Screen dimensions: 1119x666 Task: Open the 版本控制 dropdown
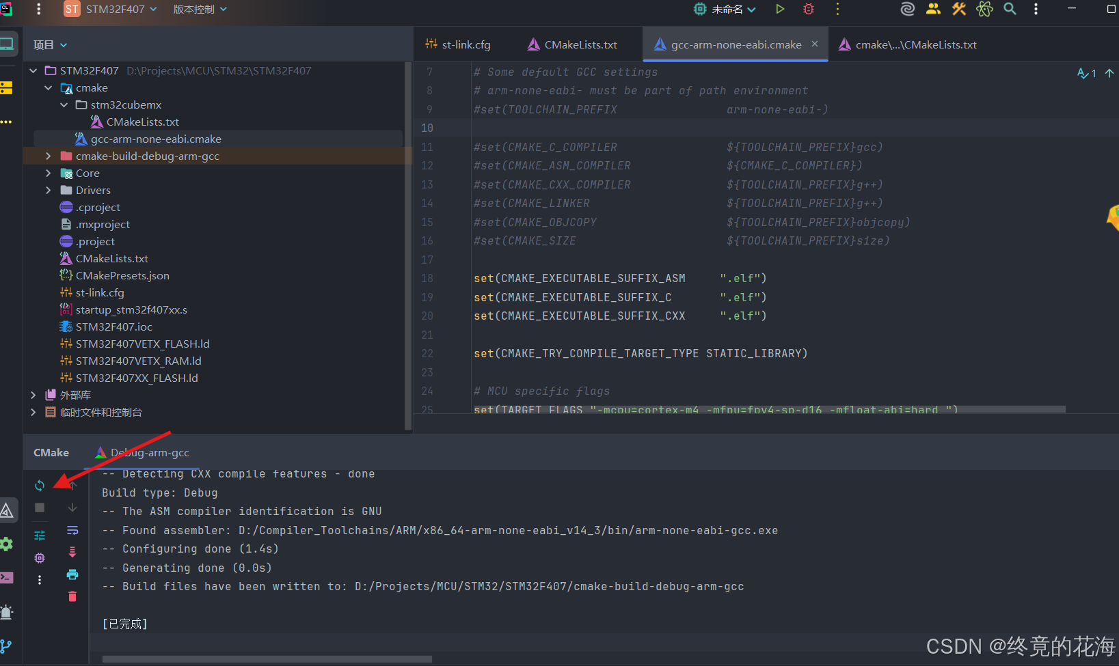click(x=200, y=9)
